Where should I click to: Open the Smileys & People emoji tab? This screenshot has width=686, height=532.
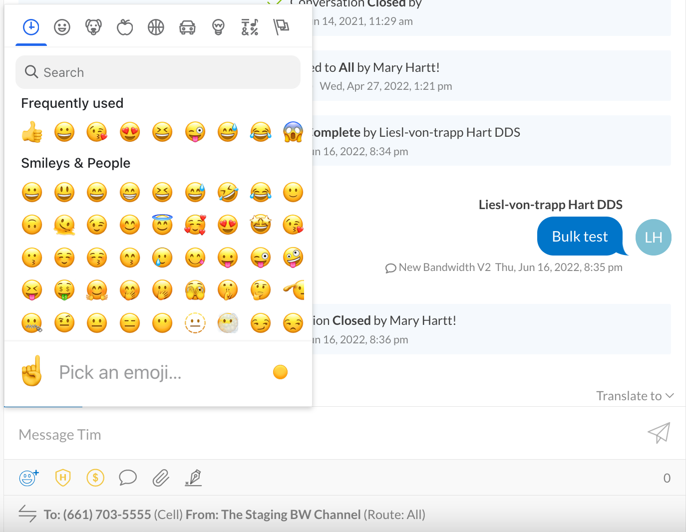click(62, 27)
